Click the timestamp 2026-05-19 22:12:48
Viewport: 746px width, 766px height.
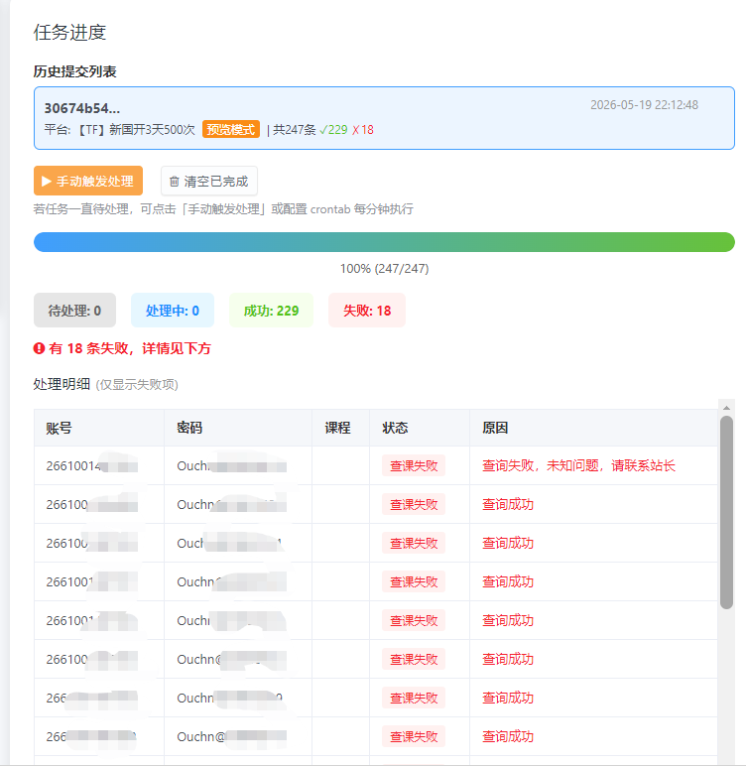[x=645, y=105]
